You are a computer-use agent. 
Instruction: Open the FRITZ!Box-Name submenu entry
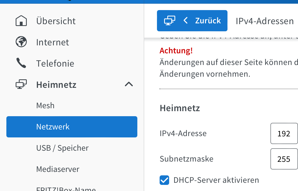[x=66, y=189]
